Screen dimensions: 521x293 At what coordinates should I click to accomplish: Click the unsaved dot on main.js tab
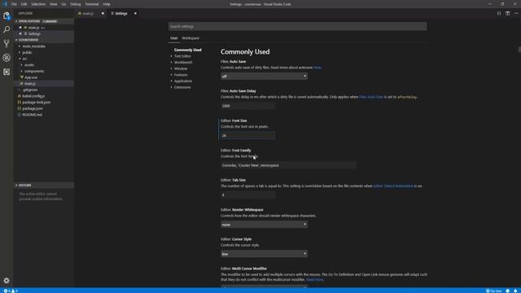pyautogui.click(x=103, y=13)
